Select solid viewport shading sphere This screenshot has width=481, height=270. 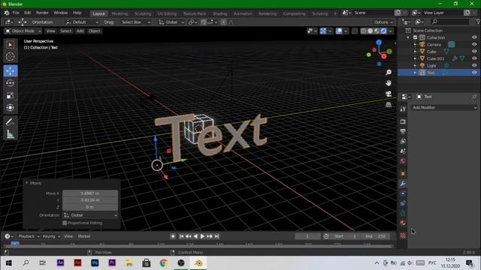[371, 31]
